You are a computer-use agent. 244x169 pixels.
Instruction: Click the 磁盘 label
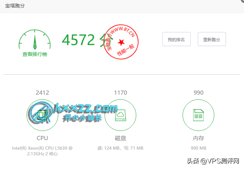coord(120,138)
